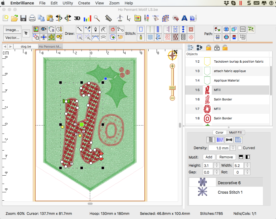This screenshot has height=219, width=276.
Task: Expand all objects using the tree icon
Action: pos(191,48)
